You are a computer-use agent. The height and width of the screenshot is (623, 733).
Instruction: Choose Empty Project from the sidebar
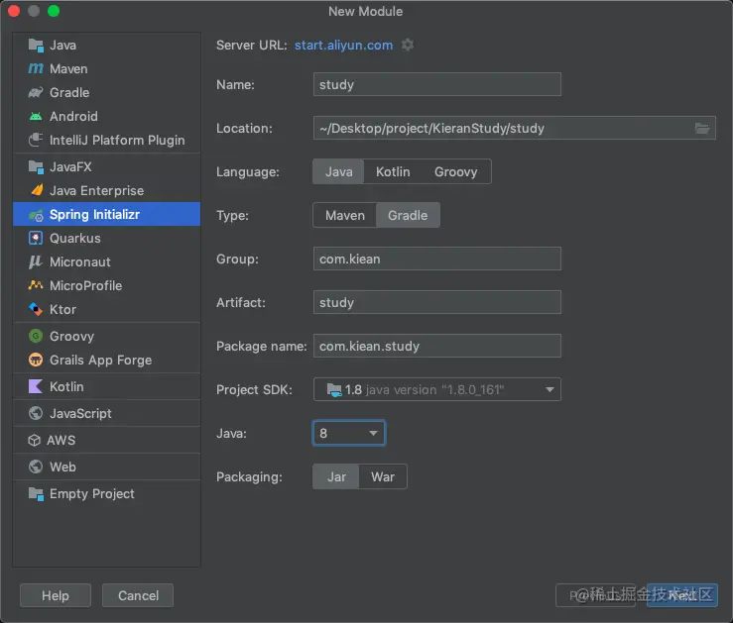[91, 494]
